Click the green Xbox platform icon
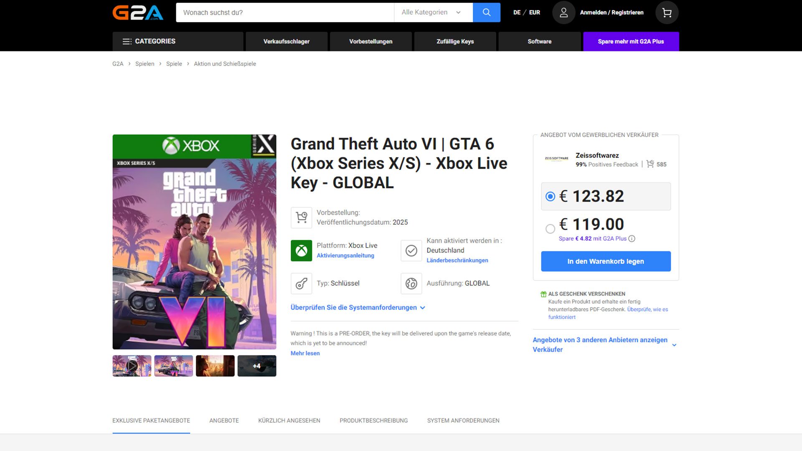 pos(301,251)
